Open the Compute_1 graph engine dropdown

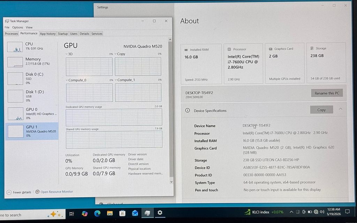pyautogui.click(x=116, y=80)
